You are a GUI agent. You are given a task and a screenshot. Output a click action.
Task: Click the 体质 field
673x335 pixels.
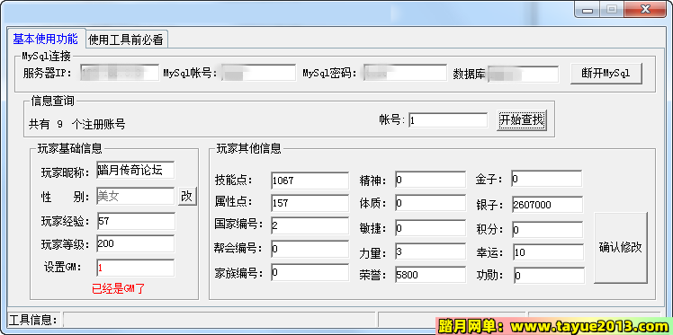[x=430, y=203]
